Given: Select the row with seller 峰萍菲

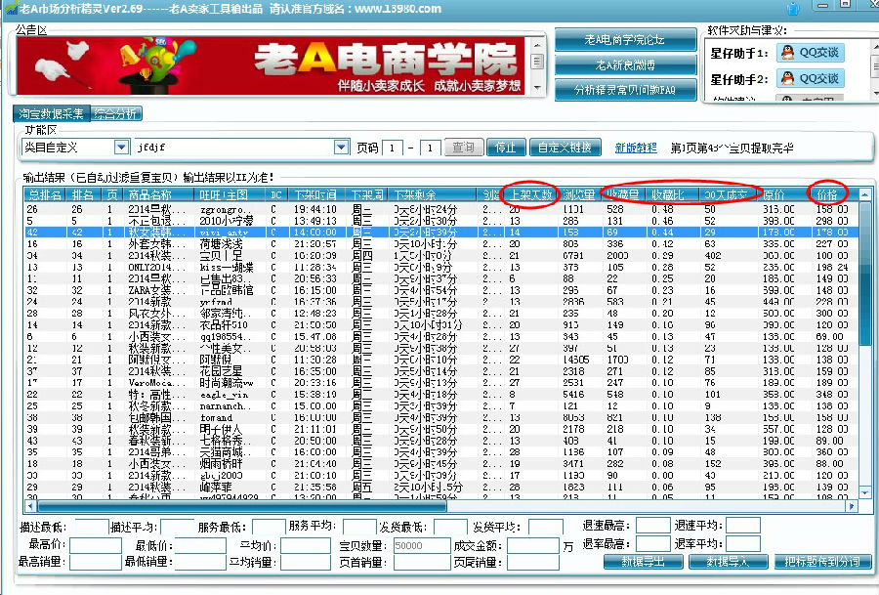Looking at the screenshot, I should 440,487.
